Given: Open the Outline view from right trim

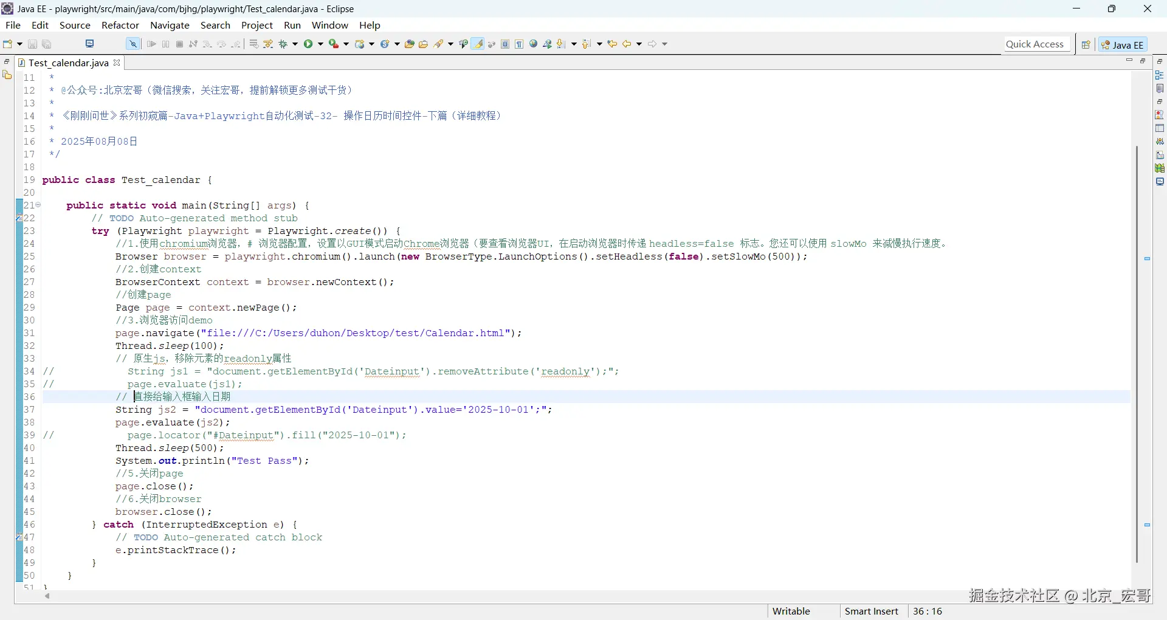Looking at the screenshot, I should pos(1160,75).
